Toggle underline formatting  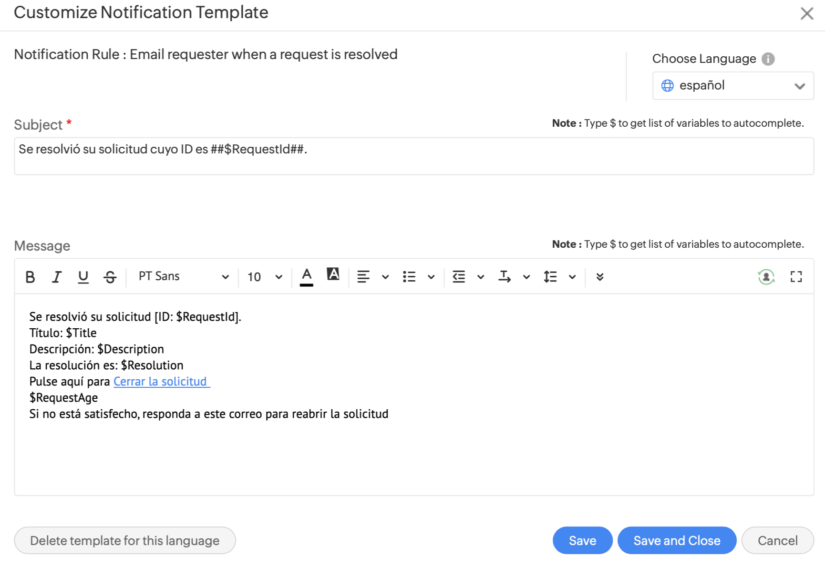[x=83, y=277]
